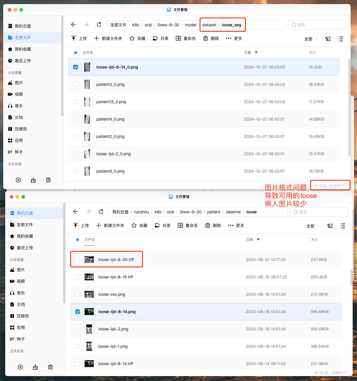Click 共享 in top window toolbar
The image size is (357, 381).
pyautogui.click(x=160, y=38)
